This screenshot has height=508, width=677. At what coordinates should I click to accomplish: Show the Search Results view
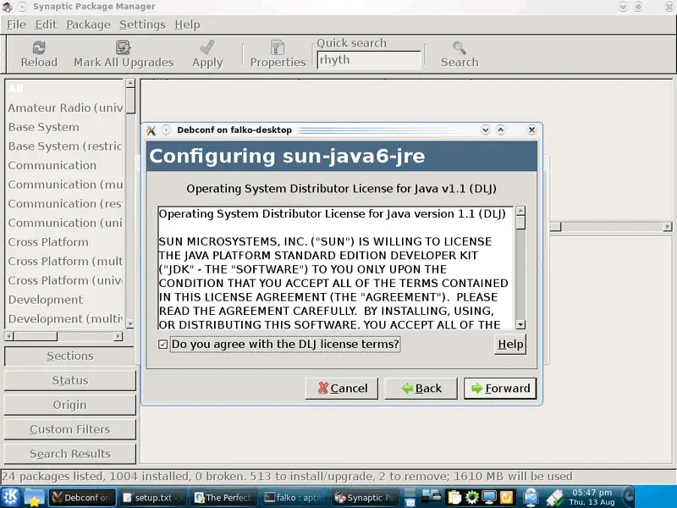click(x=70, y=454)
